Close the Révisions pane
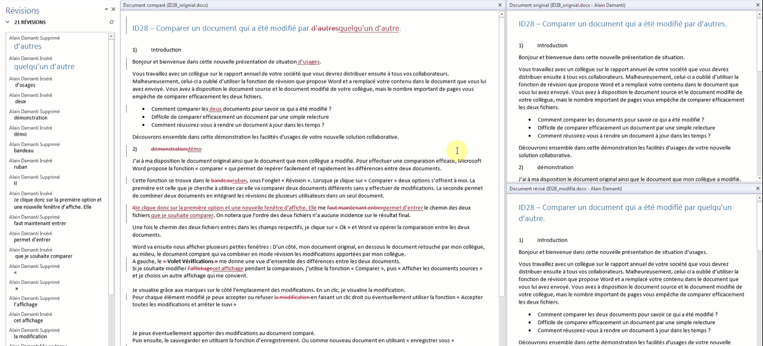 click(113, 9)
